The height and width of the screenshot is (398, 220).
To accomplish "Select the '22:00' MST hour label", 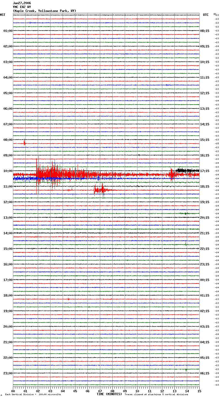I will [x=8, y=358].
